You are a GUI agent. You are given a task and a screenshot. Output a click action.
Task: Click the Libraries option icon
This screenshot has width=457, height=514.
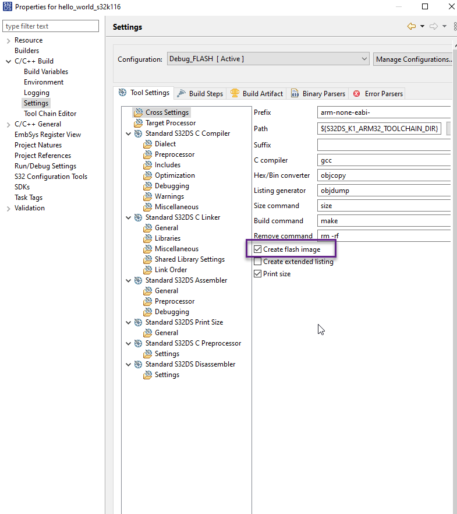click(x=148, y=238)
